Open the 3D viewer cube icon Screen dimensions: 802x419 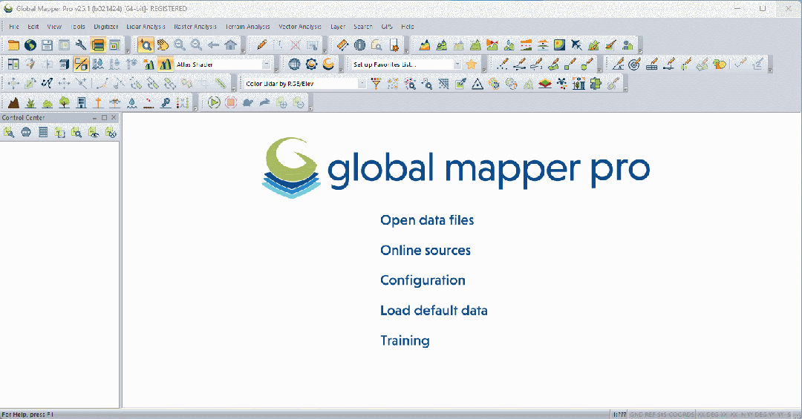pyautogui.click(x=64, y=65)
